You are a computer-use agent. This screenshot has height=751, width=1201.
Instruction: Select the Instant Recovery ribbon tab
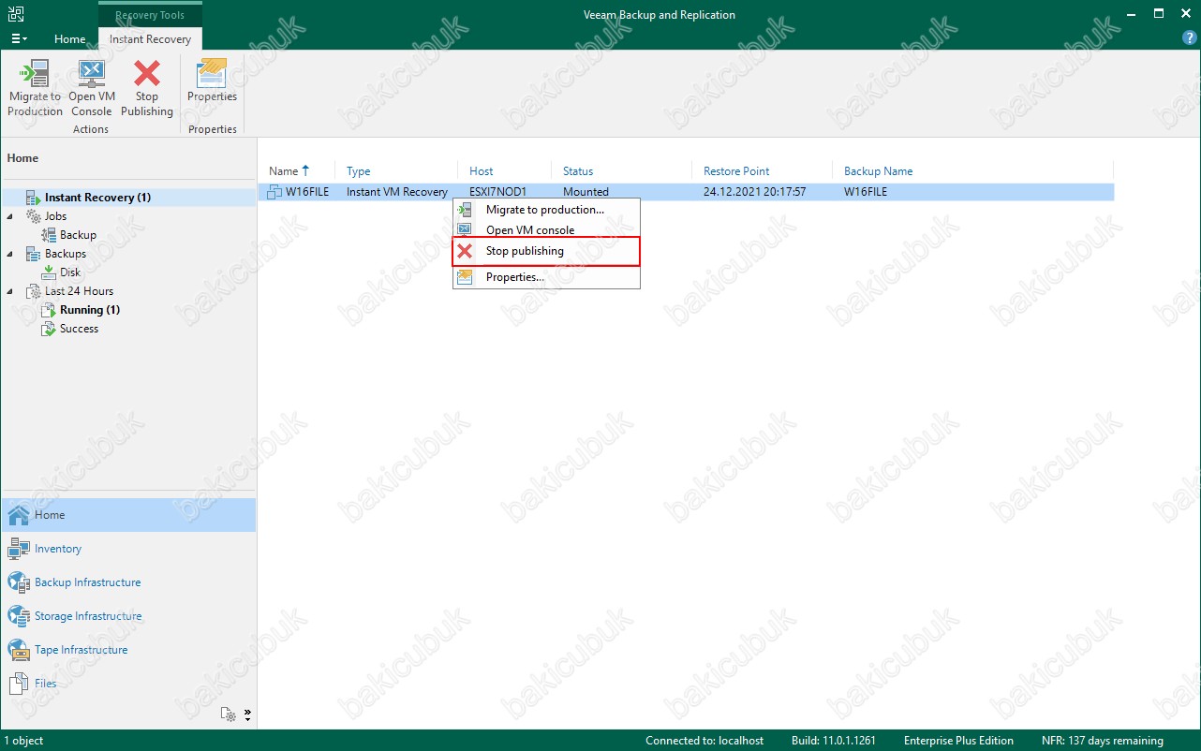click(x=150, y=39)
